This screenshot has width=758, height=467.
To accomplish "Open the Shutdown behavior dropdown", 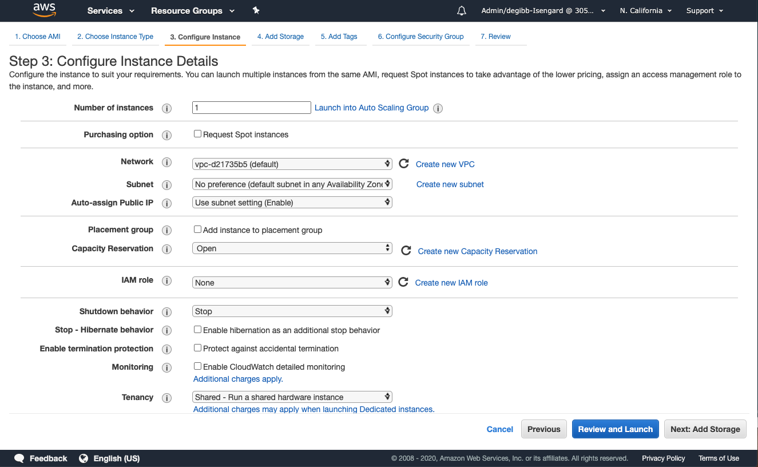I will (x=292, y=311).
